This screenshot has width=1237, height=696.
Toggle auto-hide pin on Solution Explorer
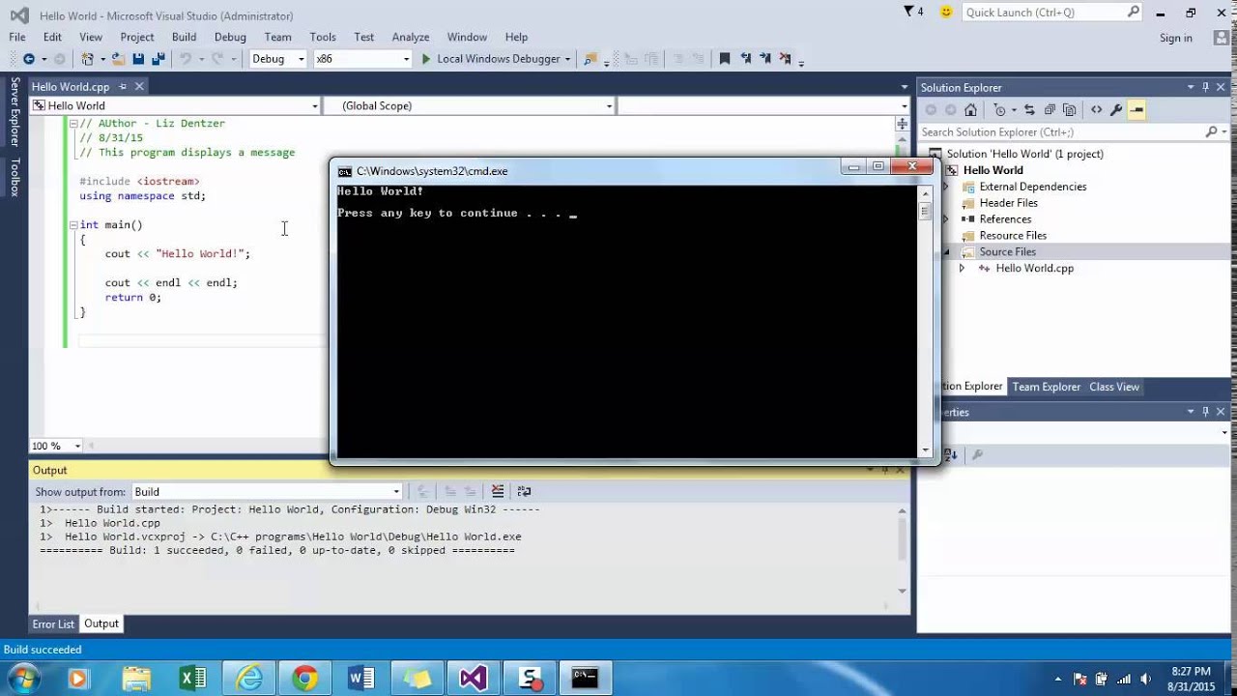coord(1207,87)
